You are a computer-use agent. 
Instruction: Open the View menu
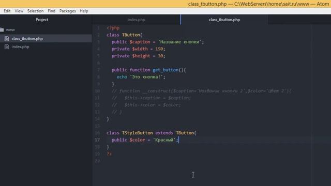coord(19,11)
